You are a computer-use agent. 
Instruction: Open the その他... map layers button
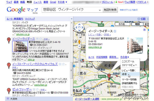pos(122,24)
